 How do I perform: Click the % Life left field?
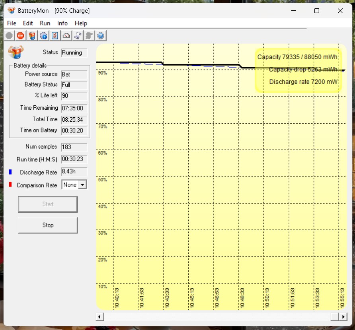pos(74,96)
